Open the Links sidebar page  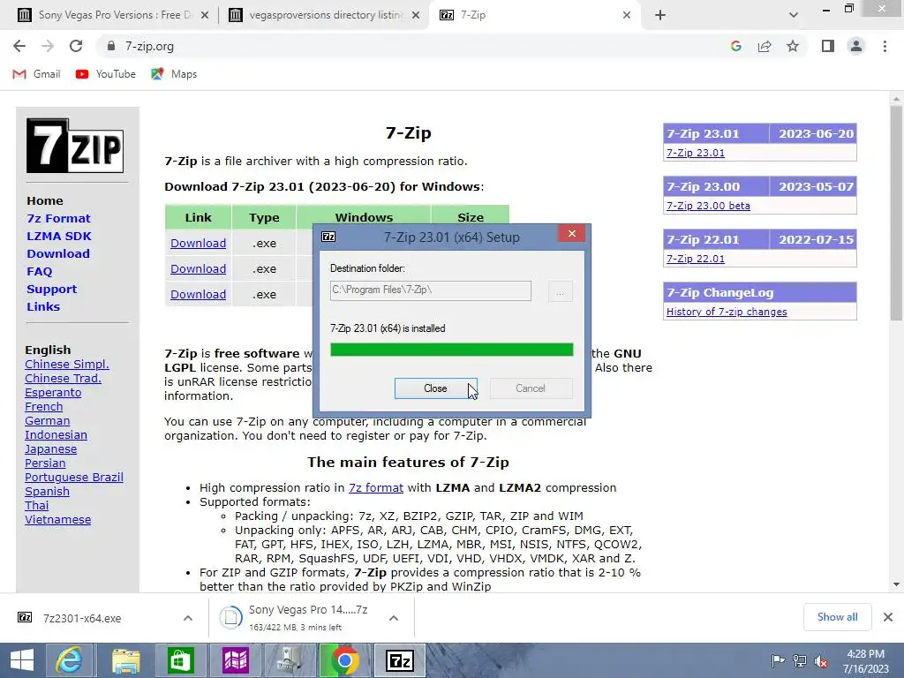tap(43, 306)
